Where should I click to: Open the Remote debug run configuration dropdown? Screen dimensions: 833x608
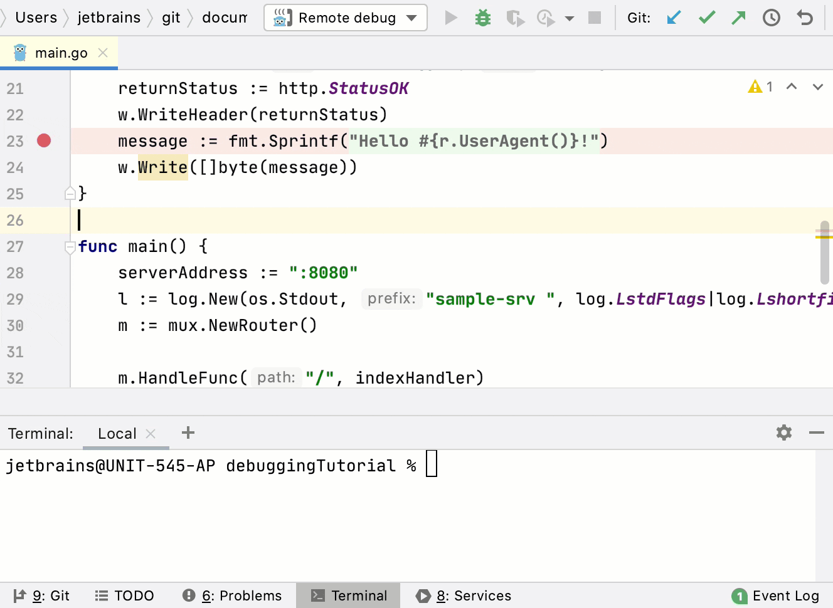pyautogui.click(x=345, y=18)
